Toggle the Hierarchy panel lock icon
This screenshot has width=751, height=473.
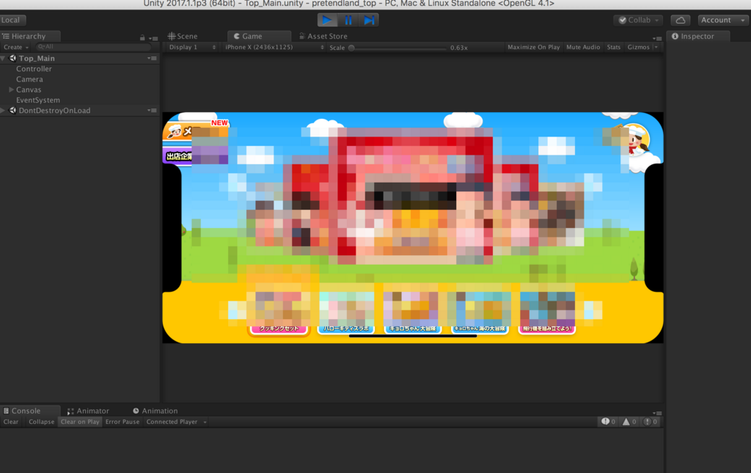tap(142, 38)
